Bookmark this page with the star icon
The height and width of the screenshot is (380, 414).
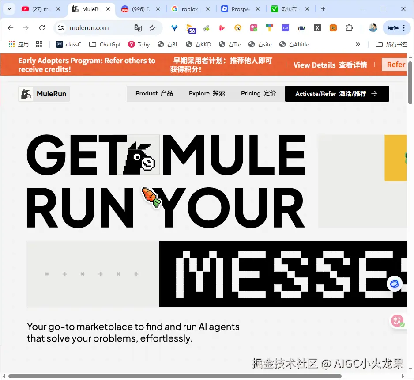152,28
